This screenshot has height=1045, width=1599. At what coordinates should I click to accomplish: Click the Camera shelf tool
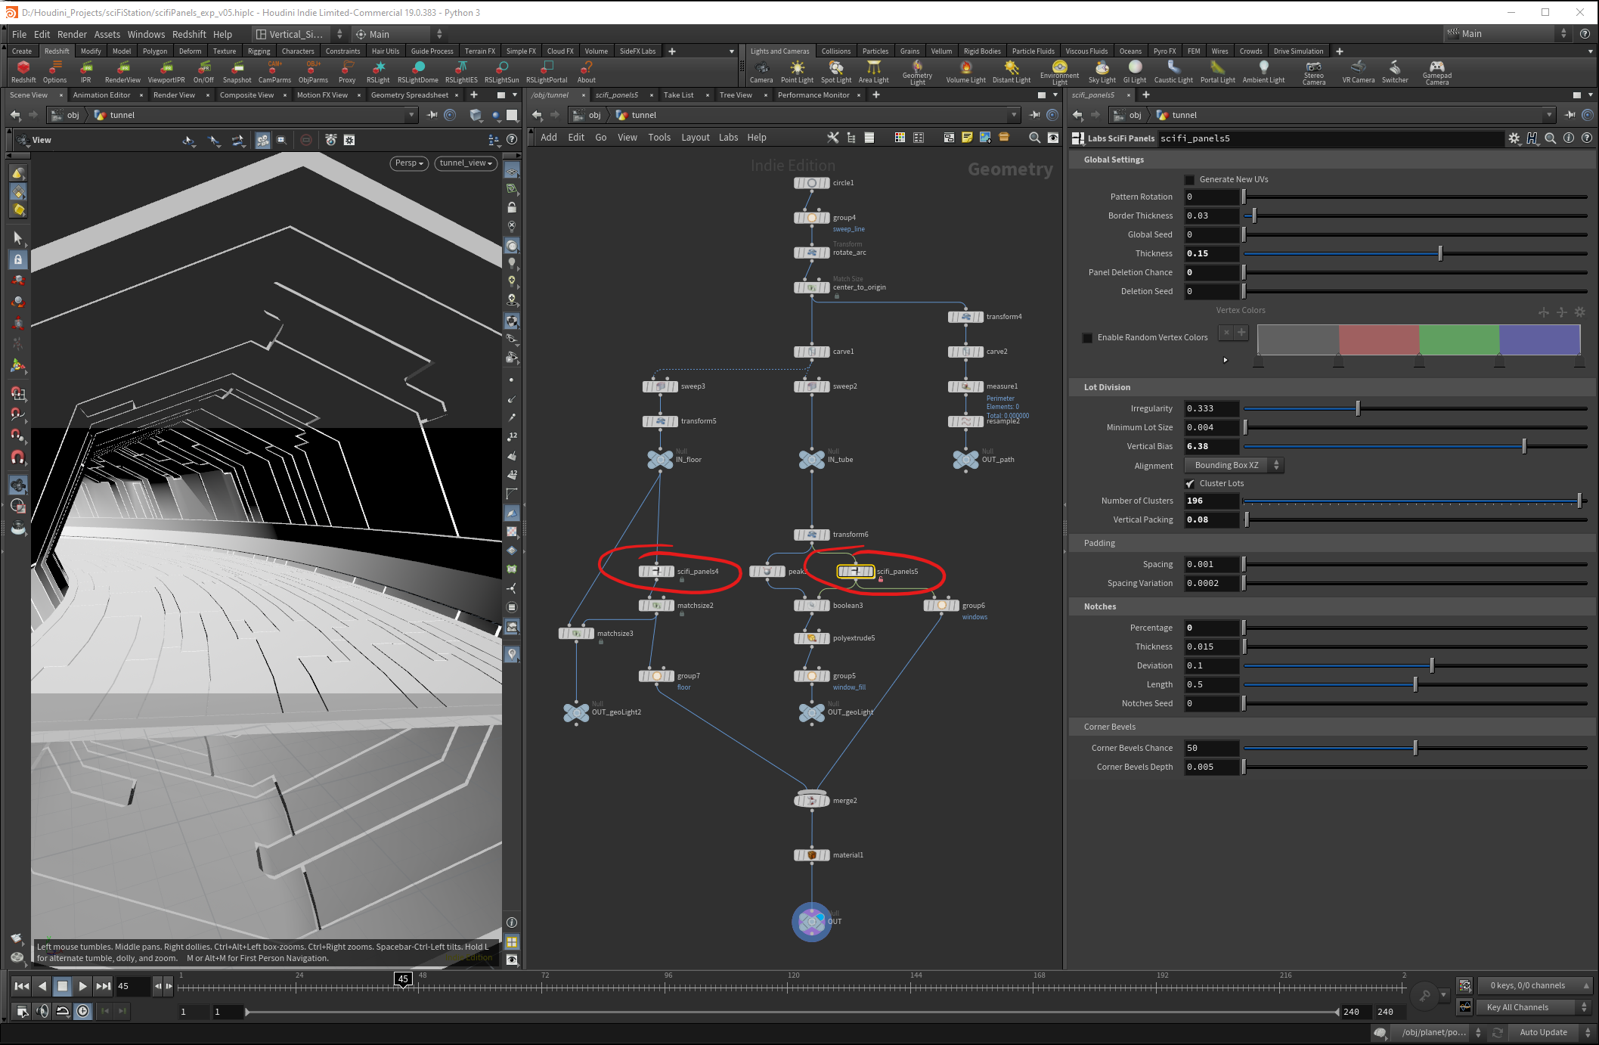(x=761, y=71)
